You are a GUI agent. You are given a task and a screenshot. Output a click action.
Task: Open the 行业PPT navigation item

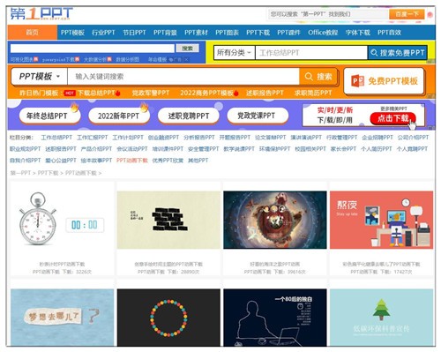[x=103, y=33]
